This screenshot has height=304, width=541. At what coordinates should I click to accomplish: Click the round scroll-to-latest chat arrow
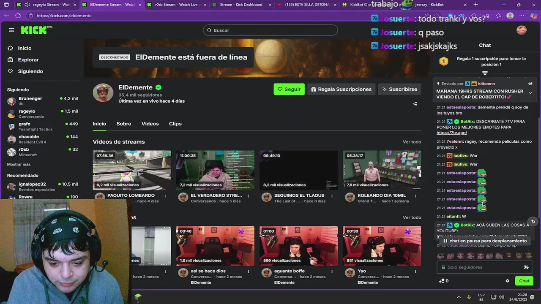coord(533,222)
